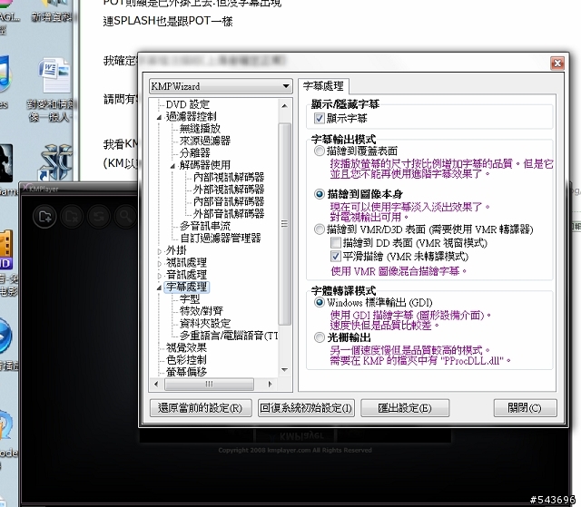Select 色彩控制 tree item
Screen dimensions: 581x507
click(x=186, y=360)
